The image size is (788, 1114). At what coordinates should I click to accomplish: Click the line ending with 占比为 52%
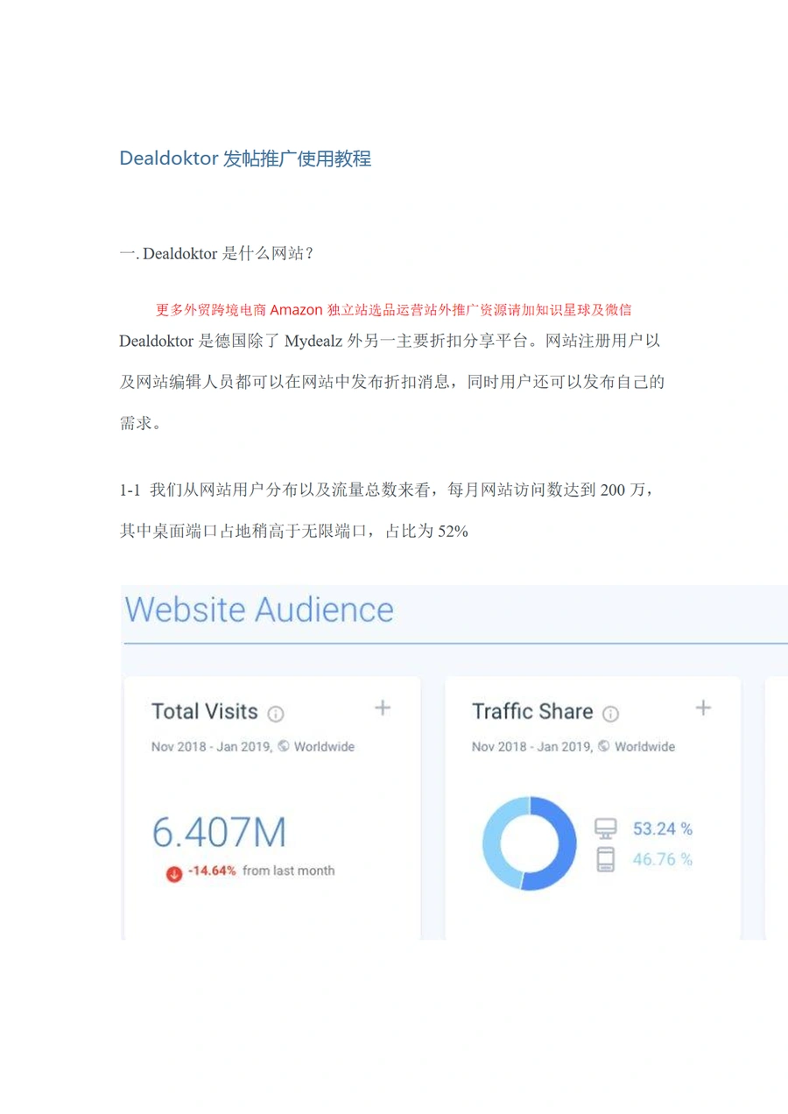pos(294,531)
